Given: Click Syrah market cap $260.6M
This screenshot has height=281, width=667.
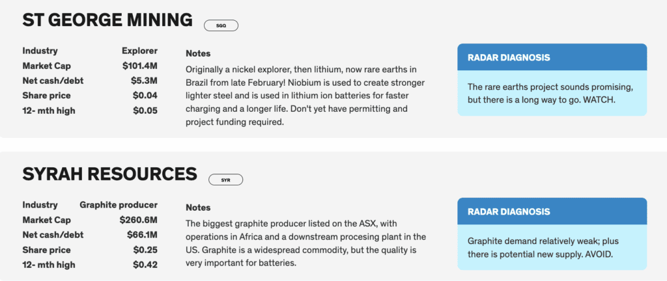Looking at the screenshot, I should (139, 220).
